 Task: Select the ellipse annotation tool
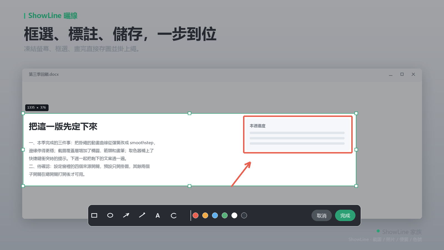(110, 216)
